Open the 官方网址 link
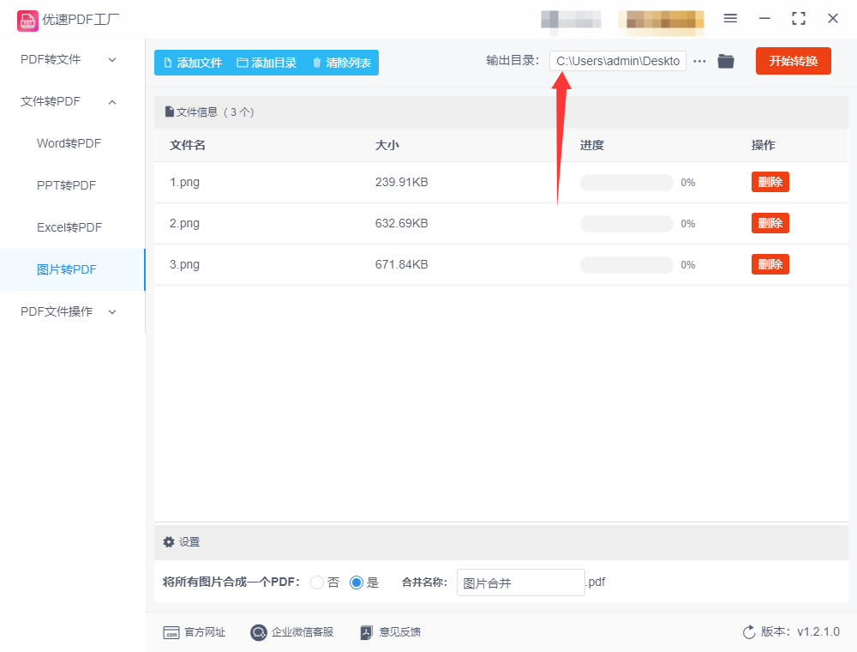Screen dimensions: 857x652 point(205,632)
